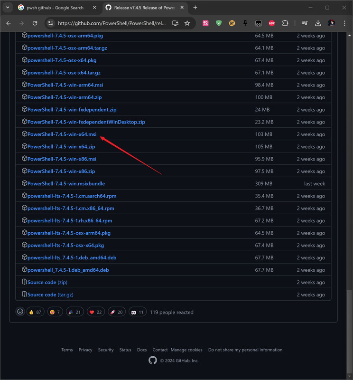Download powershell-lts-7.4.5-osx-arm64.pkg

69,233
